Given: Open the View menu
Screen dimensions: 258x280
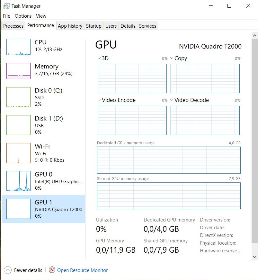Looking at the screenshot, I should point(41,16).
